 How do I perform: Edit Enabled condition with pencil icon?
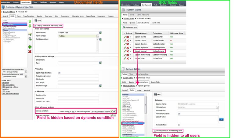coord(112,115)
